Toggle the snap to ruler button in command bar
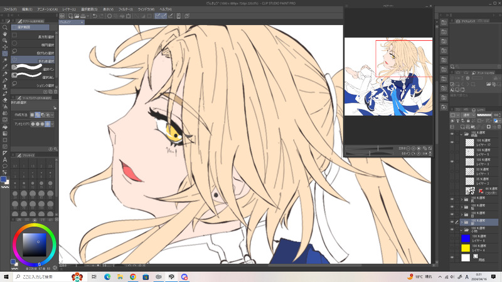The width and height of the screenshot is (502, 282). pos(158,16)
